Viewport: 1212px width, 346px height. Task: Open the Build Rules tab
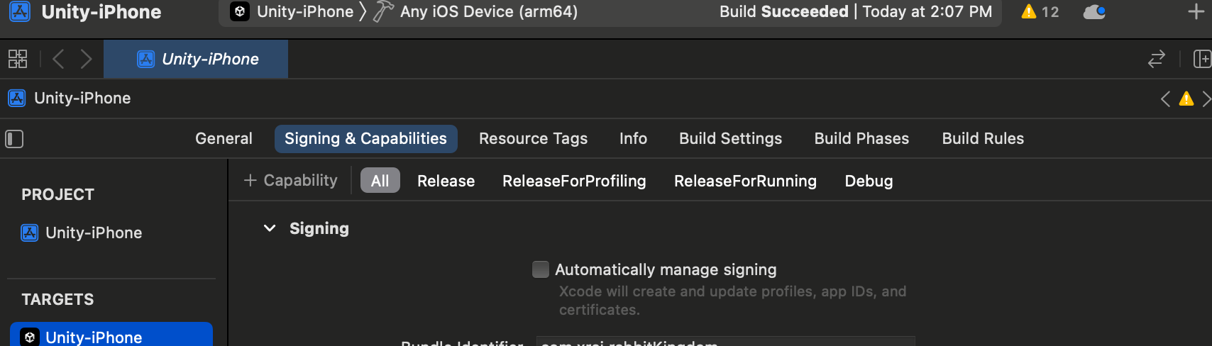pyautogui.click(x=983, y=138)
